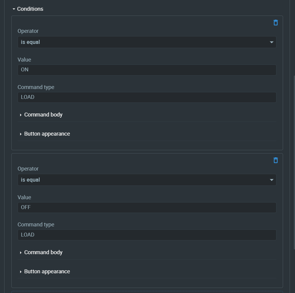Image resolution: width=295 pixels, height=293 pixels.
Task: Focus the Value field containing OFF
Action: pyautogui.click(x=147, y=208)
